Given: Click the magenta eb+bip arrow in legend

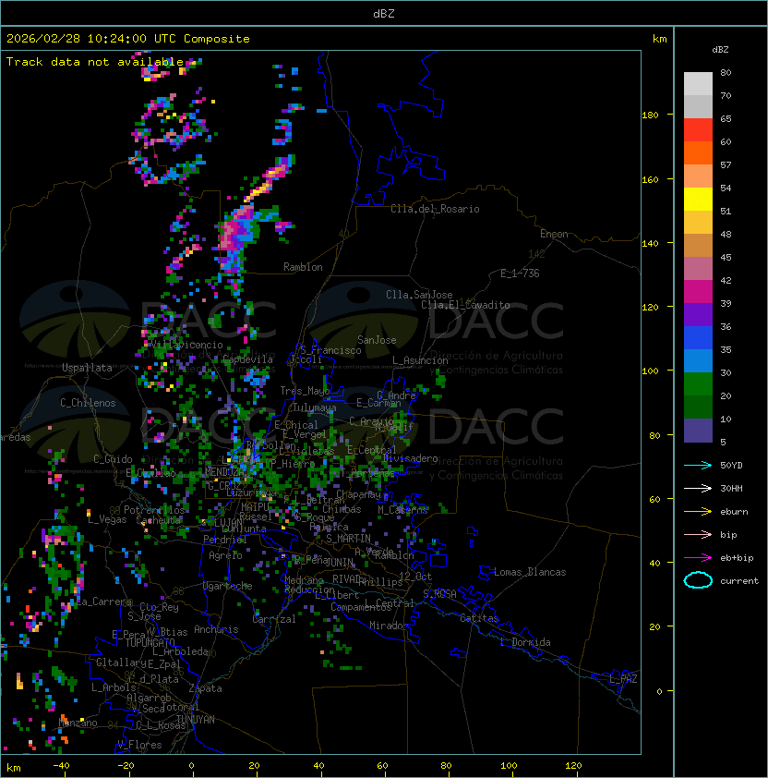Looking at the screenshot, I should pyautogui.click(x=698, y=558).
